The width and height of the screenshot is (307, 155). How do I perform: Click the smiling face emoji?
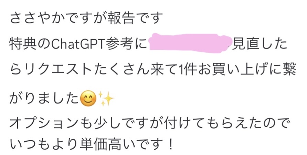[x=88, y=98]
